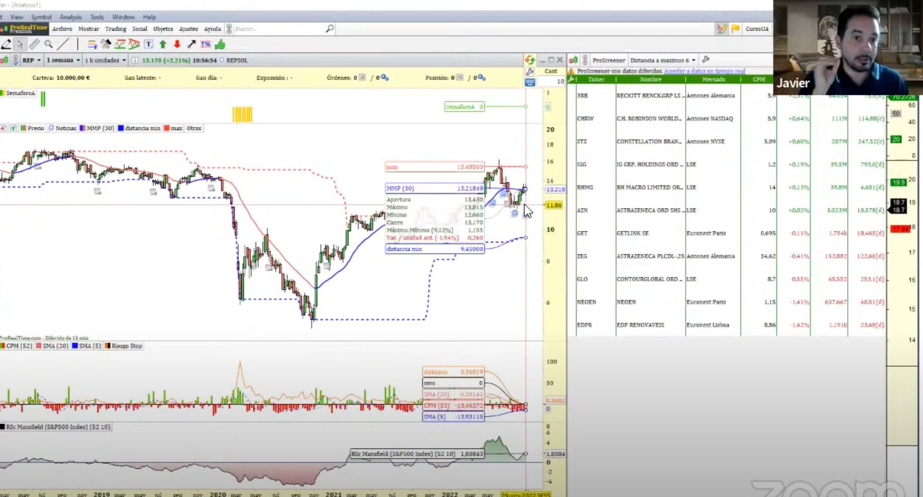
Task: Toggle the max legend item
Action: (173, 128)
